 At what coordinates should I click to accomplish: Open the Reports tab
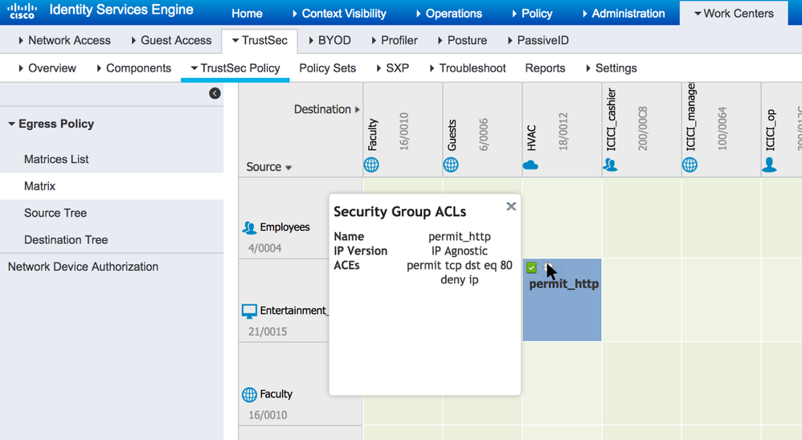click(x=545, y=68)
